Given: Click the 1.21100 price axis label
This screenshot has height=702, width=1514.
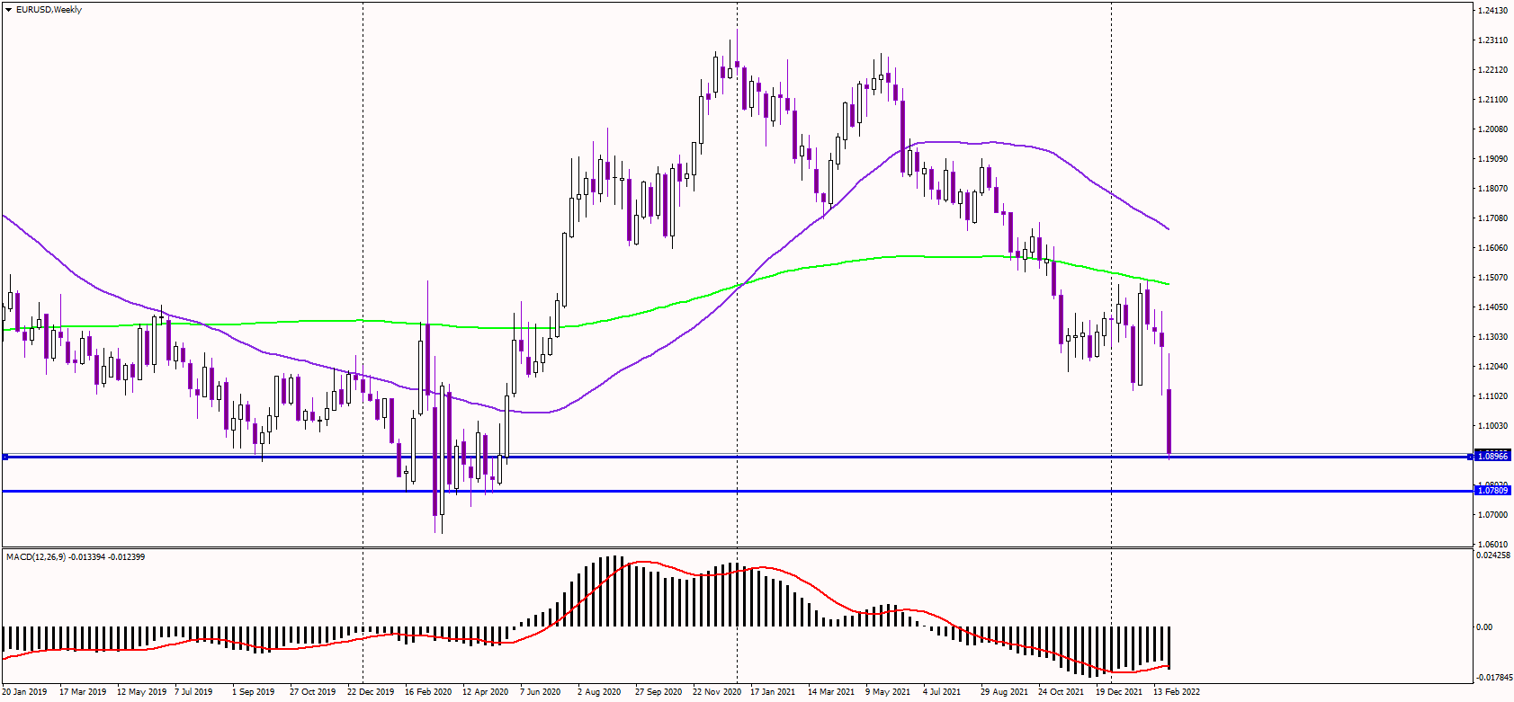Looking at the screenshot, I should (x=1493, y=100).
